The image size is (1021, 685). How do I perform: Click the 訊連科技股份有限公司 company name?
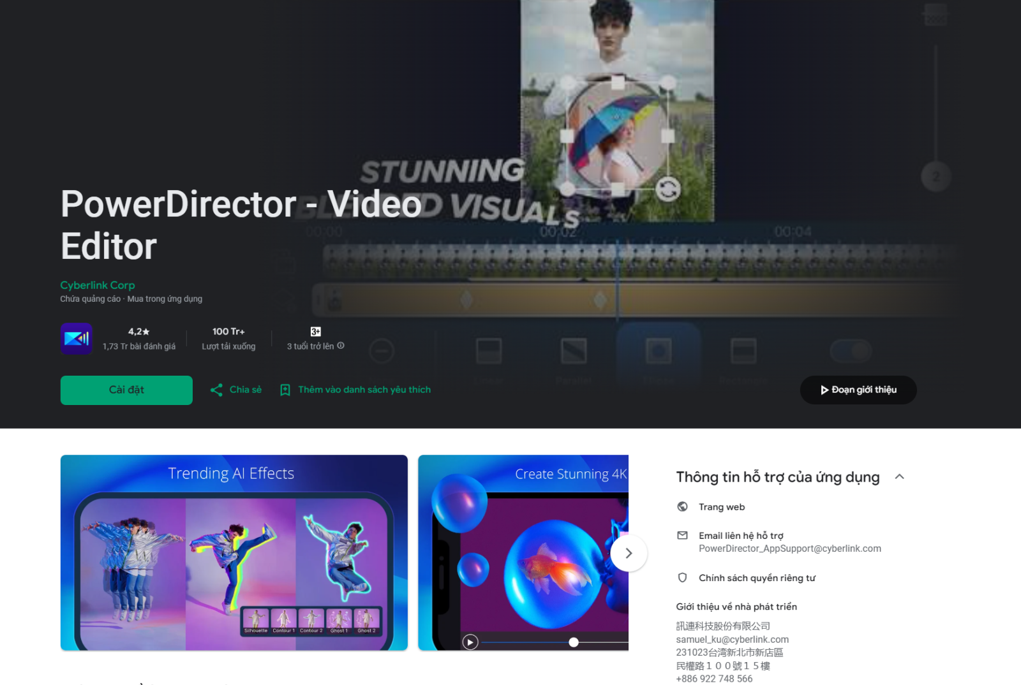(723, 626)
